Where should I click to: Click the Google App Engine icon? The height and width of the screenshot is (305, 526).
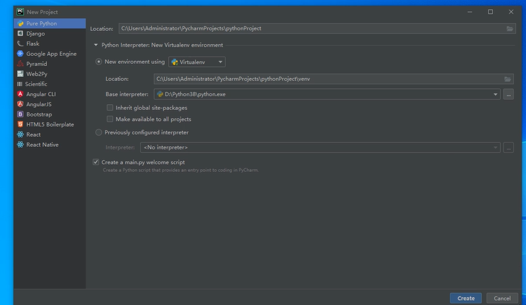[20, 53]
